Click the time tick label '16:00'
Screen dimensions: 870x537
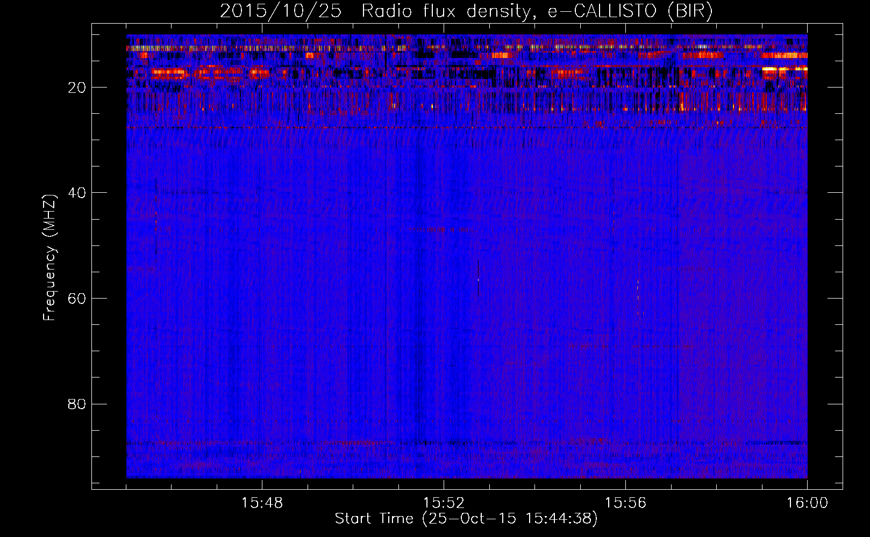(807, 503)
